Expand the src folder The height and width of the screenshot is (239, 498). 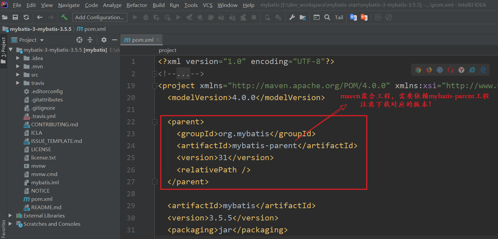pyautogui.click(x=18, y=75)
